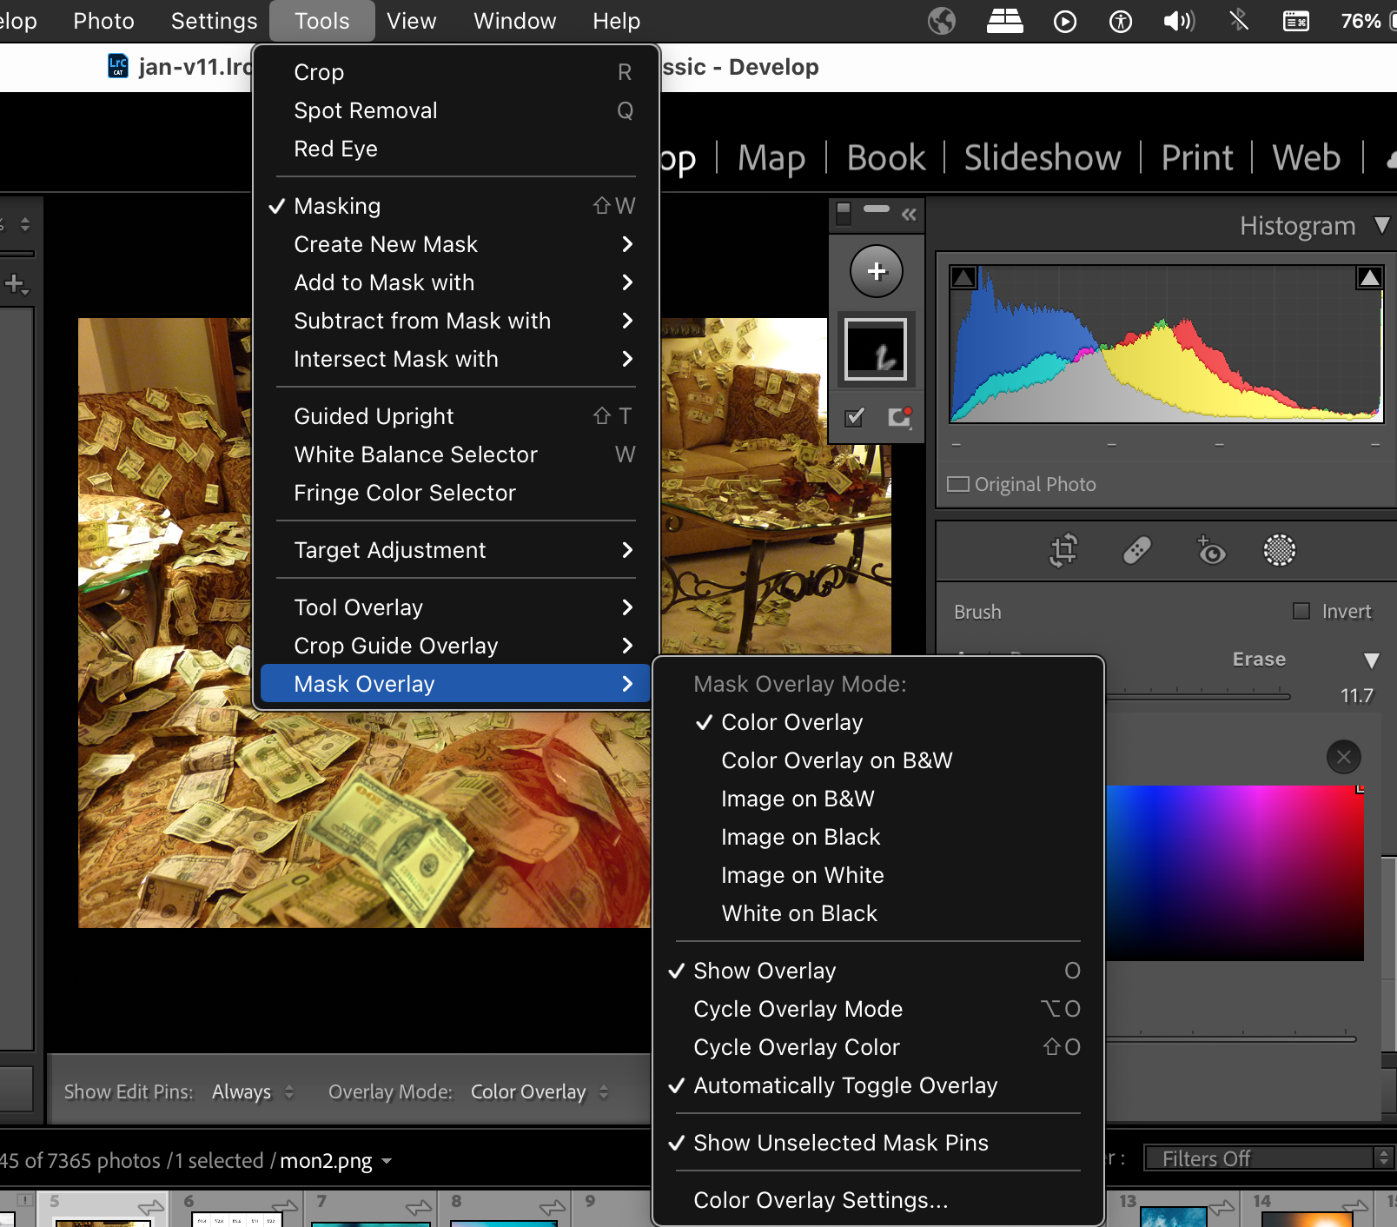Collapse the masks panel with double-arrow icon
1397x1227 pixels.
click(909, 215)
